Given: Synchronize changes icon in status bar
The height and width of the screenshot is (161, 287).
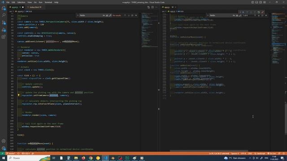Looking at the screenshot, I should tap(18, 153).
